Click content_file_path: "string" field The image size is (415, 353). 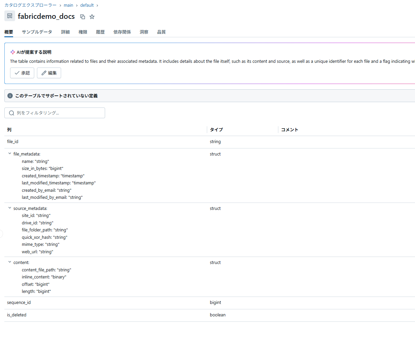coord(47,270)
